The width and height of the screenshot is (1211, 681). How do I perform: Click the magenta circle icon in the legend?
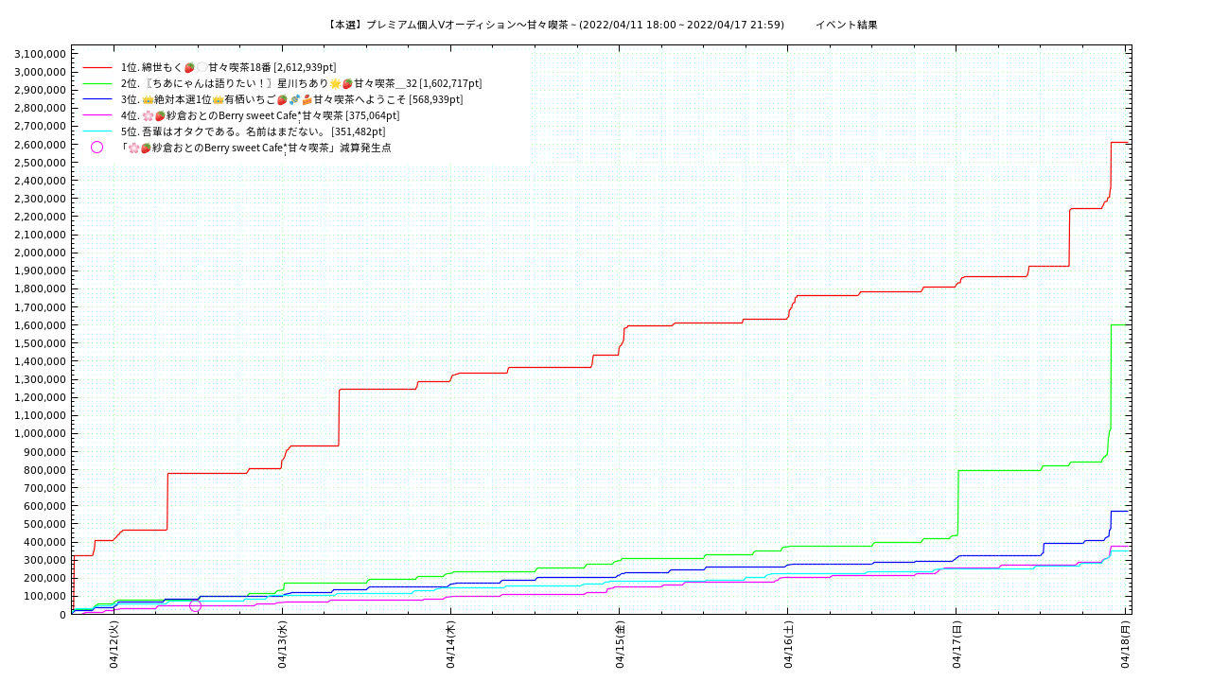click(x=97, y=148)
